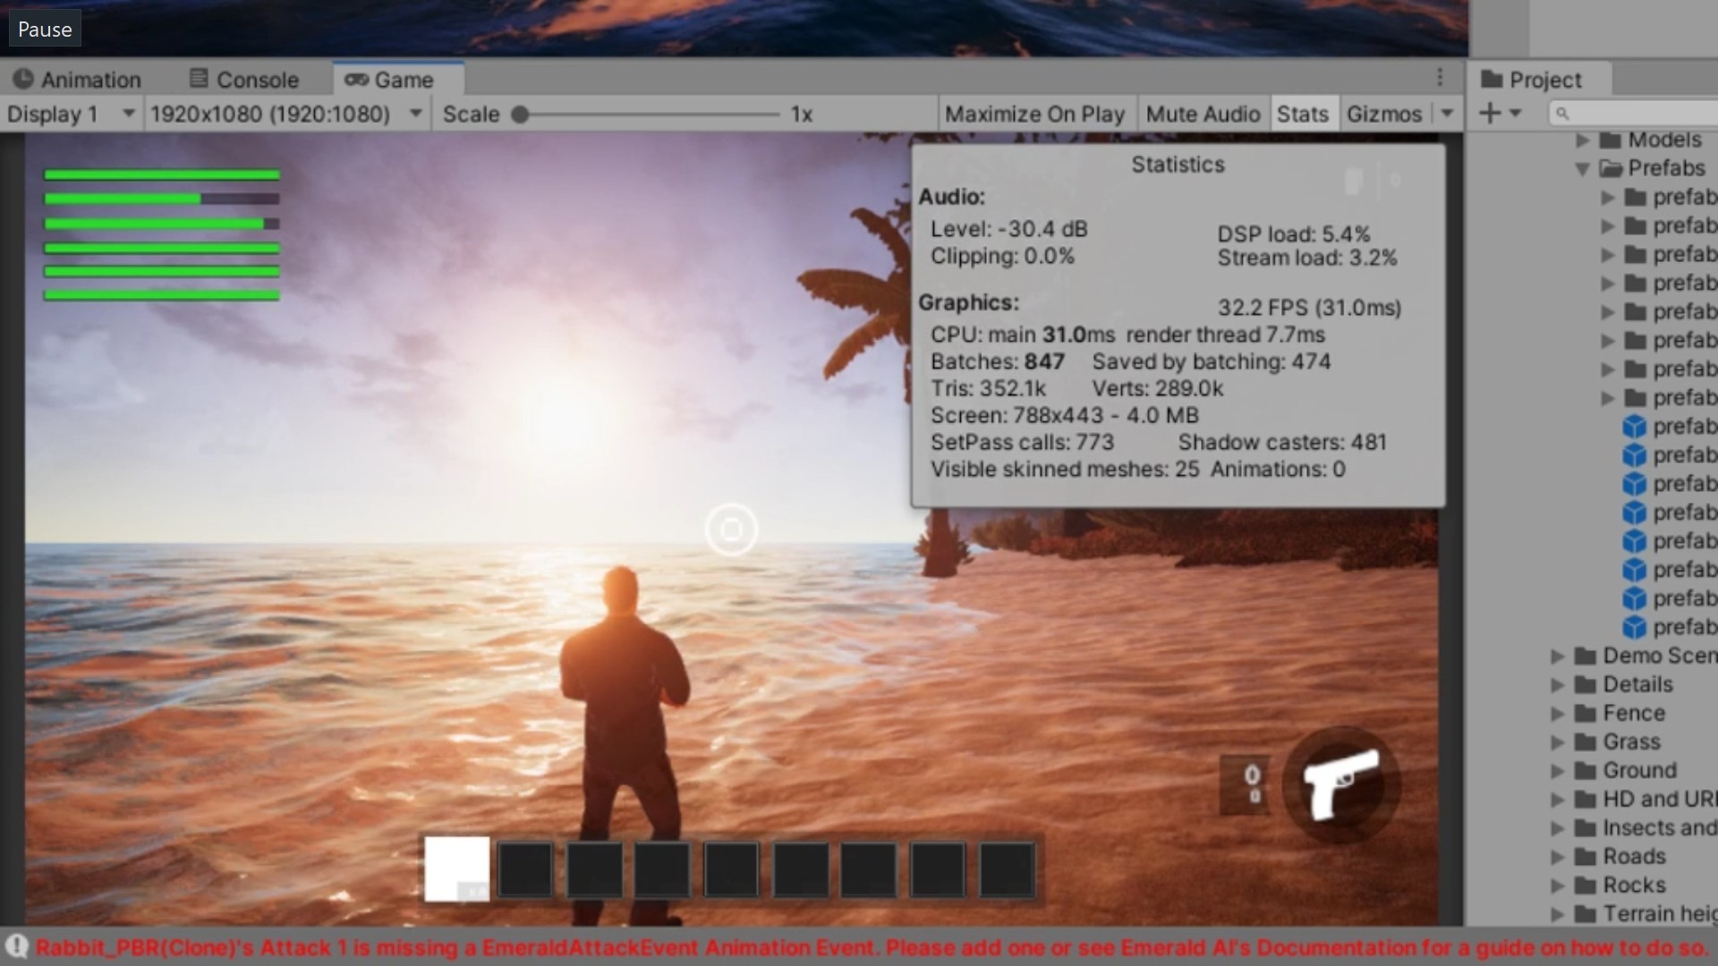Expand the Terrain heightmaps folder

pos(1558,913)
